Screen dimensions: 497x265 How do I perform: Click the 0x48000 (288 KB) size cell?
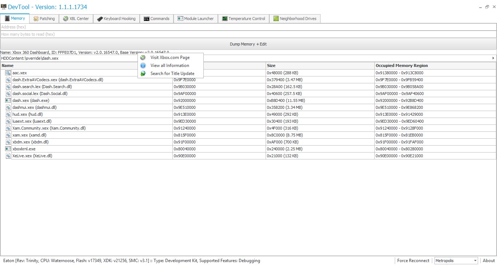(320, 73)
